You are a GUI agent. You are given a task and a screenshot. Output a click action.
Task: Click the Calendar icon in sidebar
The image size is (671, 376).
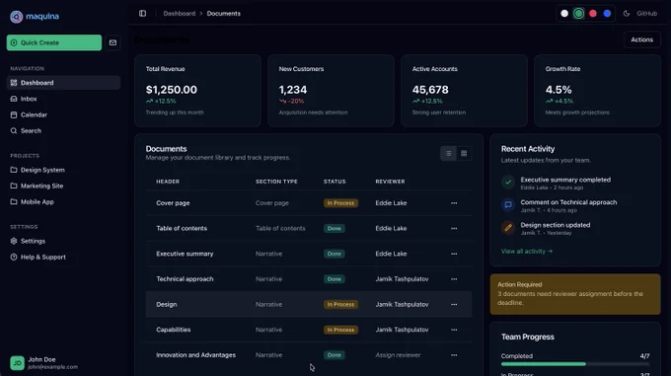click(x=14, y=114)
